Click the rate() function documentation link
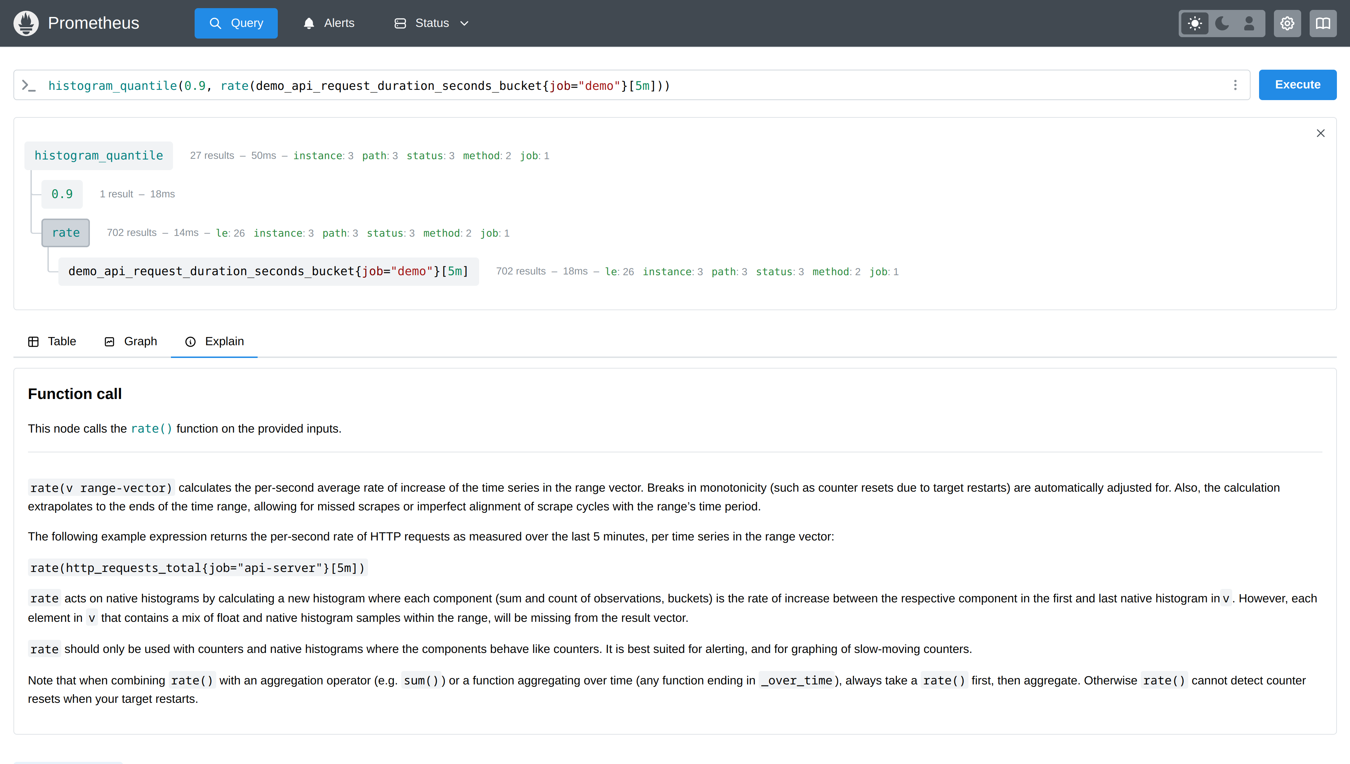Viewport: 1350px width, 764px height. click(x=151, y=429)
